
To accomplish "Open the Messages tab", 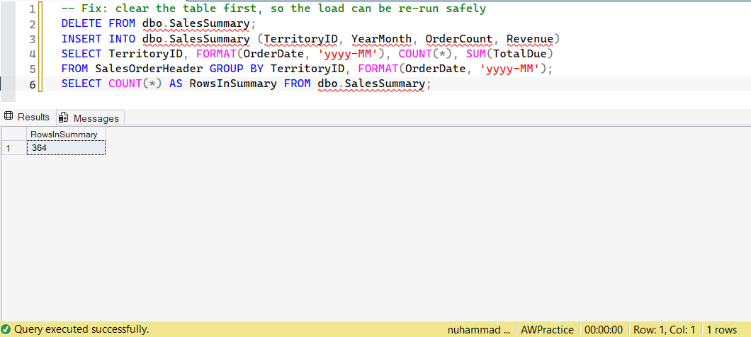I will pyautogui.click(x=90, y=118).
